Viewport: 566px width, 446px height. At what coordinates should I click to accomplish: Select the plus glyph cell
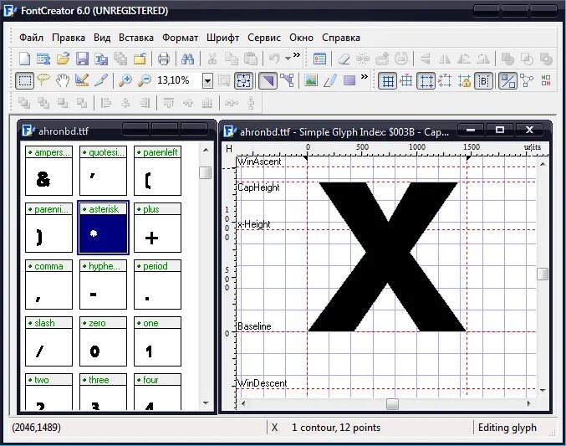pyautogui.click(x=157, y=228)
